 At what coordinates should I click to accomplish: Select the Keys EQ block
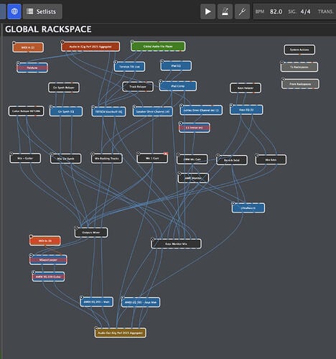(x=246, y=110)
